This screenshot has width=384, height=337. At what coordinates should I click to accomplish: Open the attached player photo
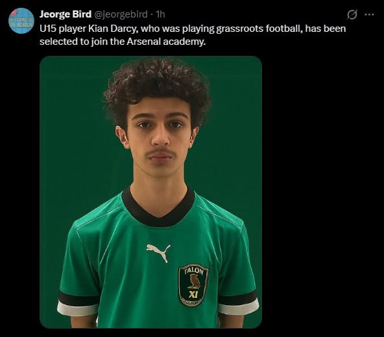(x=150, y=192)
